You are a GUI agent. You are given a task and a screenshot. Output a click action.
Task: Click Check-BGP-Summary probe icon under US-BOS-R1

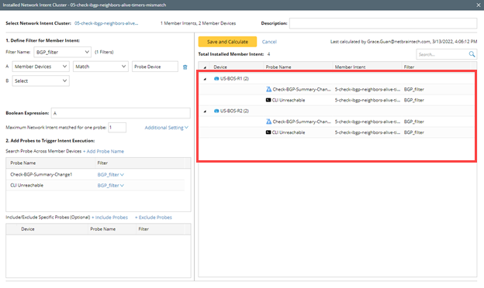pos(268,89)
